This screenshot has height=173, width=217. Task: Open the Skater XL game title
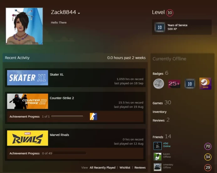tap(57, 74)
